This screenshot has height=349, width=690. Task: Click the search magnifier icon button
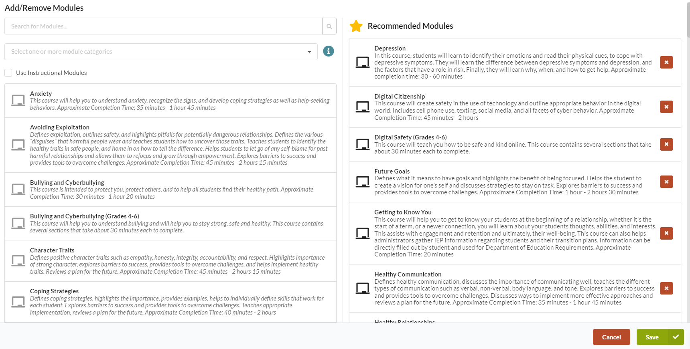[329, 26]
